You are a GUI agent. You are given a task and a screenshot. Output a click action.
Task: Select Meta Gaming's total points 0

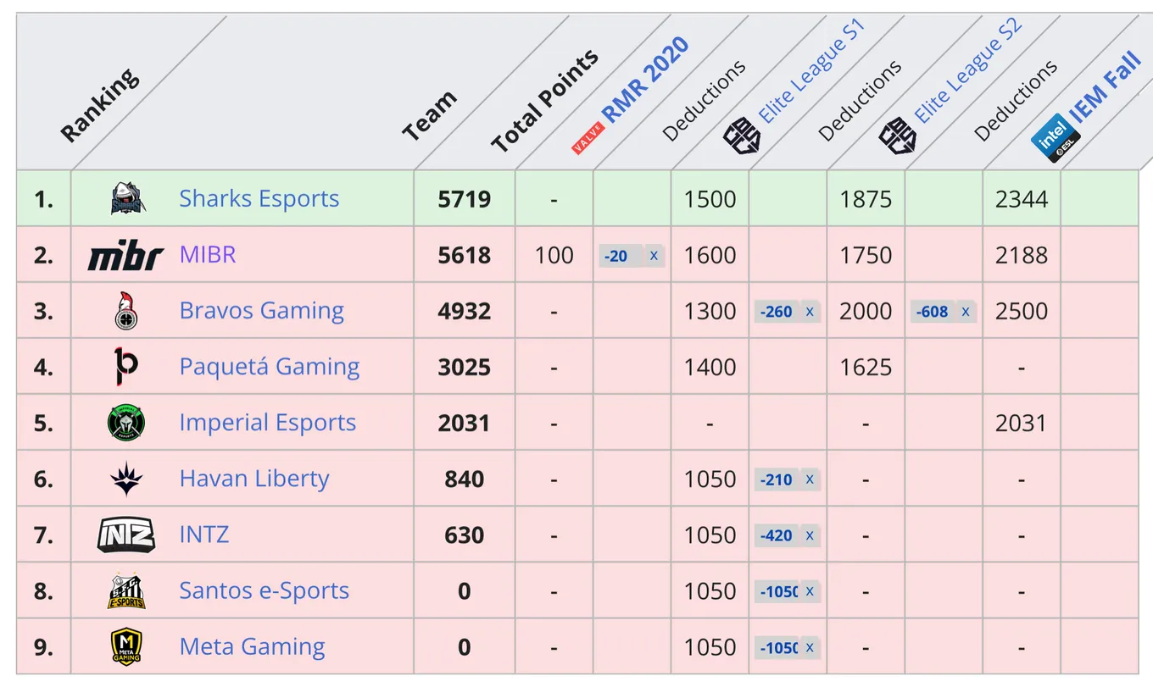465,646
